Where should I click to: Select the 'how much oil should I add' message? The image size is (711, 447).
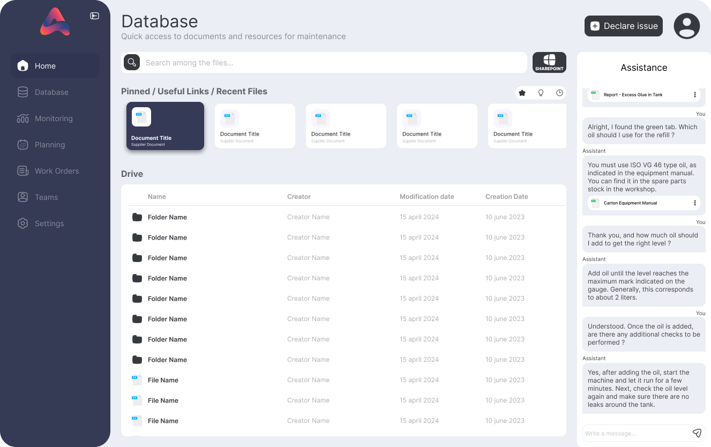(x=644, y=239)
